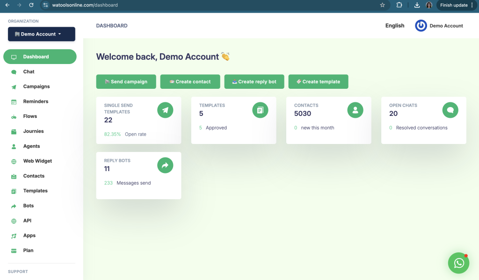
Task: Click the blue power avatar icon
Action: click(421, 26)
